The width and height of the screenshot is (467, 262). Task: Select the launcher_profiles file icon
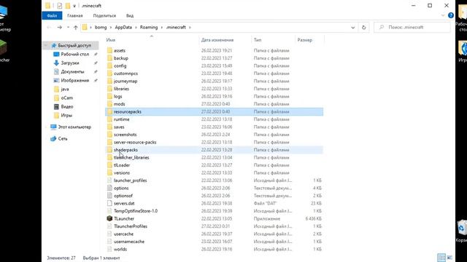pyautogui.click(x=109, y=180)
